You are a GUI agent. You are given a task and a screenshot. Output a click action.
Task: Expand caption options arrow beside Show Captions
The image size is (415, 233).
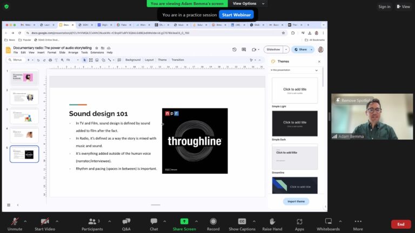pos(254,221)
